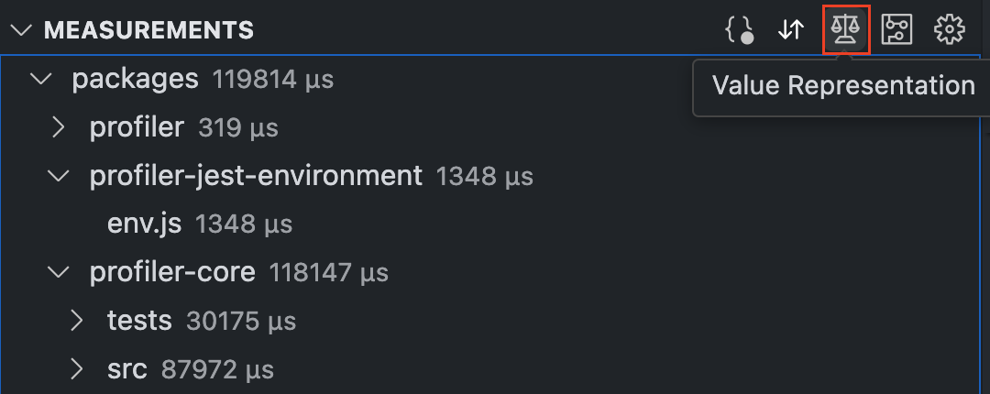Screen dimensions: 990x394
Task: Open Value Representation scales icon
Action: click(844, 30)
